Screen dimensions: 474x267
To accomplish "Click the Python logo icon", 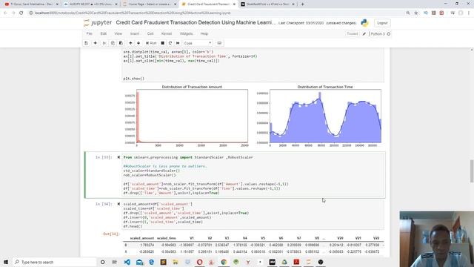I will [364, 23].
